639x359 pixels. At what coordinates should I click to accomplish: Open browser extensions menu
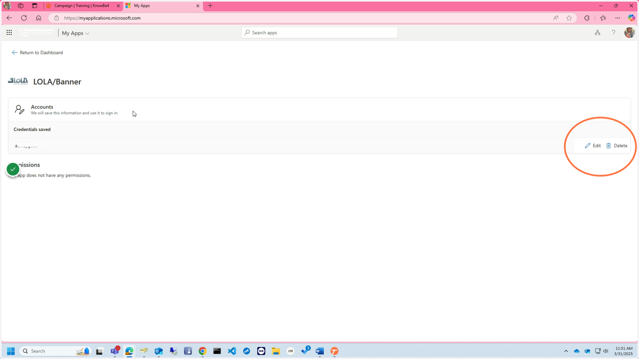pos(587,18)
